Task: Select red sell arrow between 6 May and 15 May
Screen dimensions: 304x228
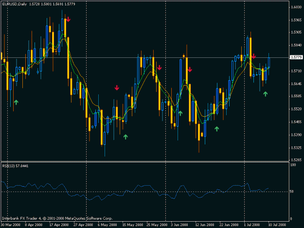Action: tap(117, 88)
